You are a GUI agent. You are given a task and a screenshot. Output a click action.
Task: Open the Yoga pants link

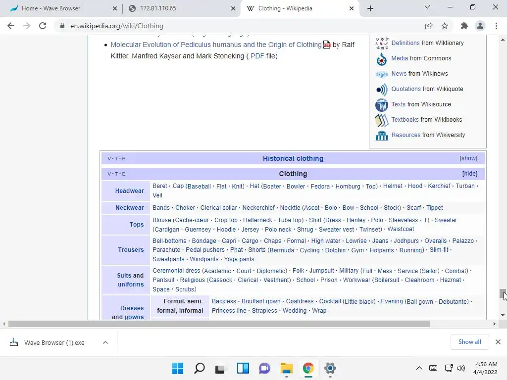(239, 259)
